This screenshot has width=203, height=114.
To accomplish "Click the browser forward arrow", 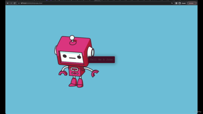I will (x=11, y=3).
